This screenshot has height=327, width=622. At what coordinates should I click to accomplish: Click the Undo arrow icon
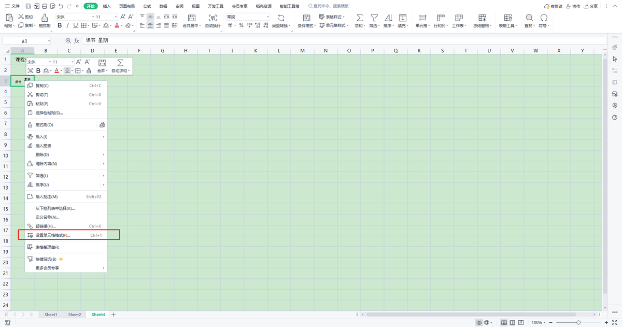coord(62,6)
